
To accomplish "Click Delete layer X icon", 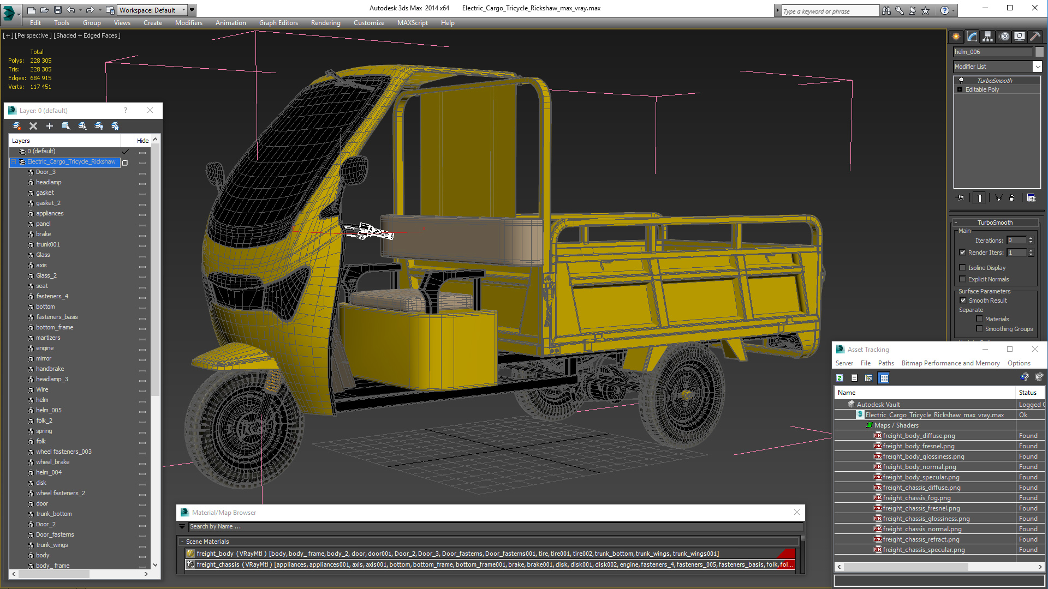I will tap(33, 126).
